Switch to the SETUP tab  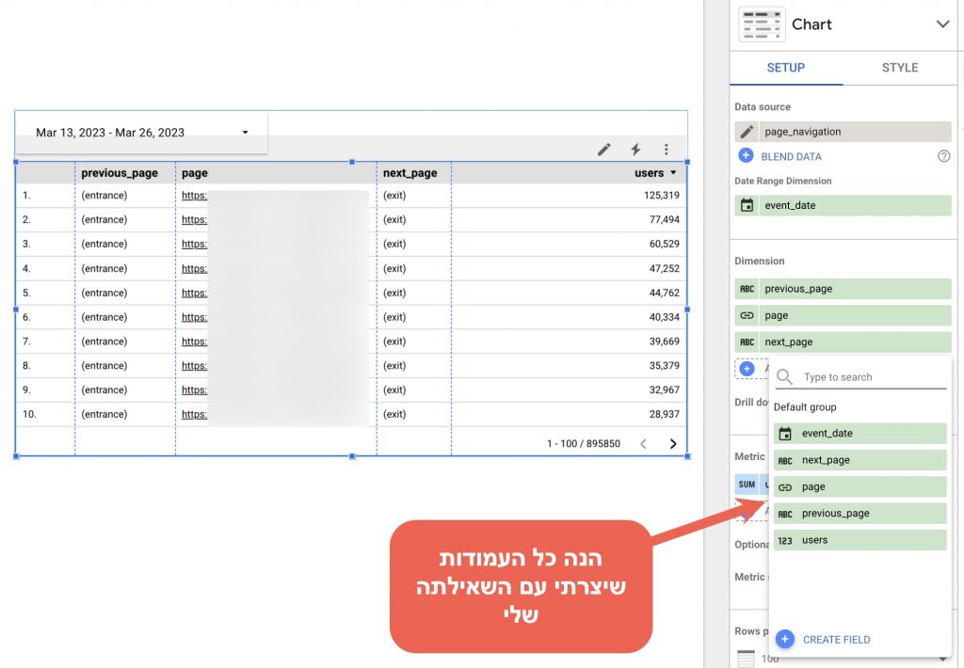[x=785, y=68]
